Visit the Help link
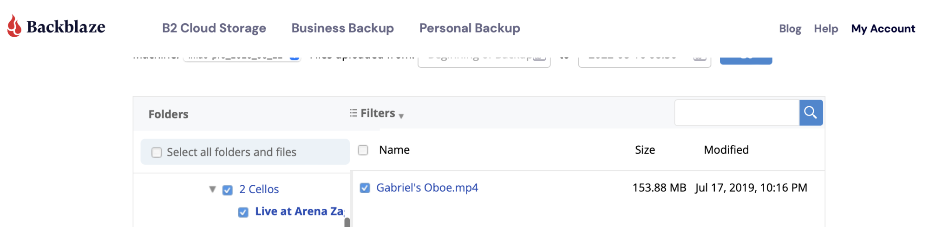The width and height of the screenshot is (929, 227). tap(826, 29)
